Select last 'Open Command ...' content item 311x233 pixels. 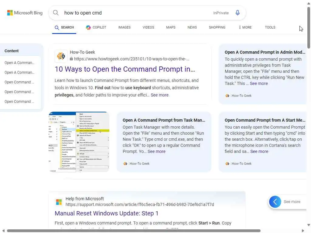[19, 102]
